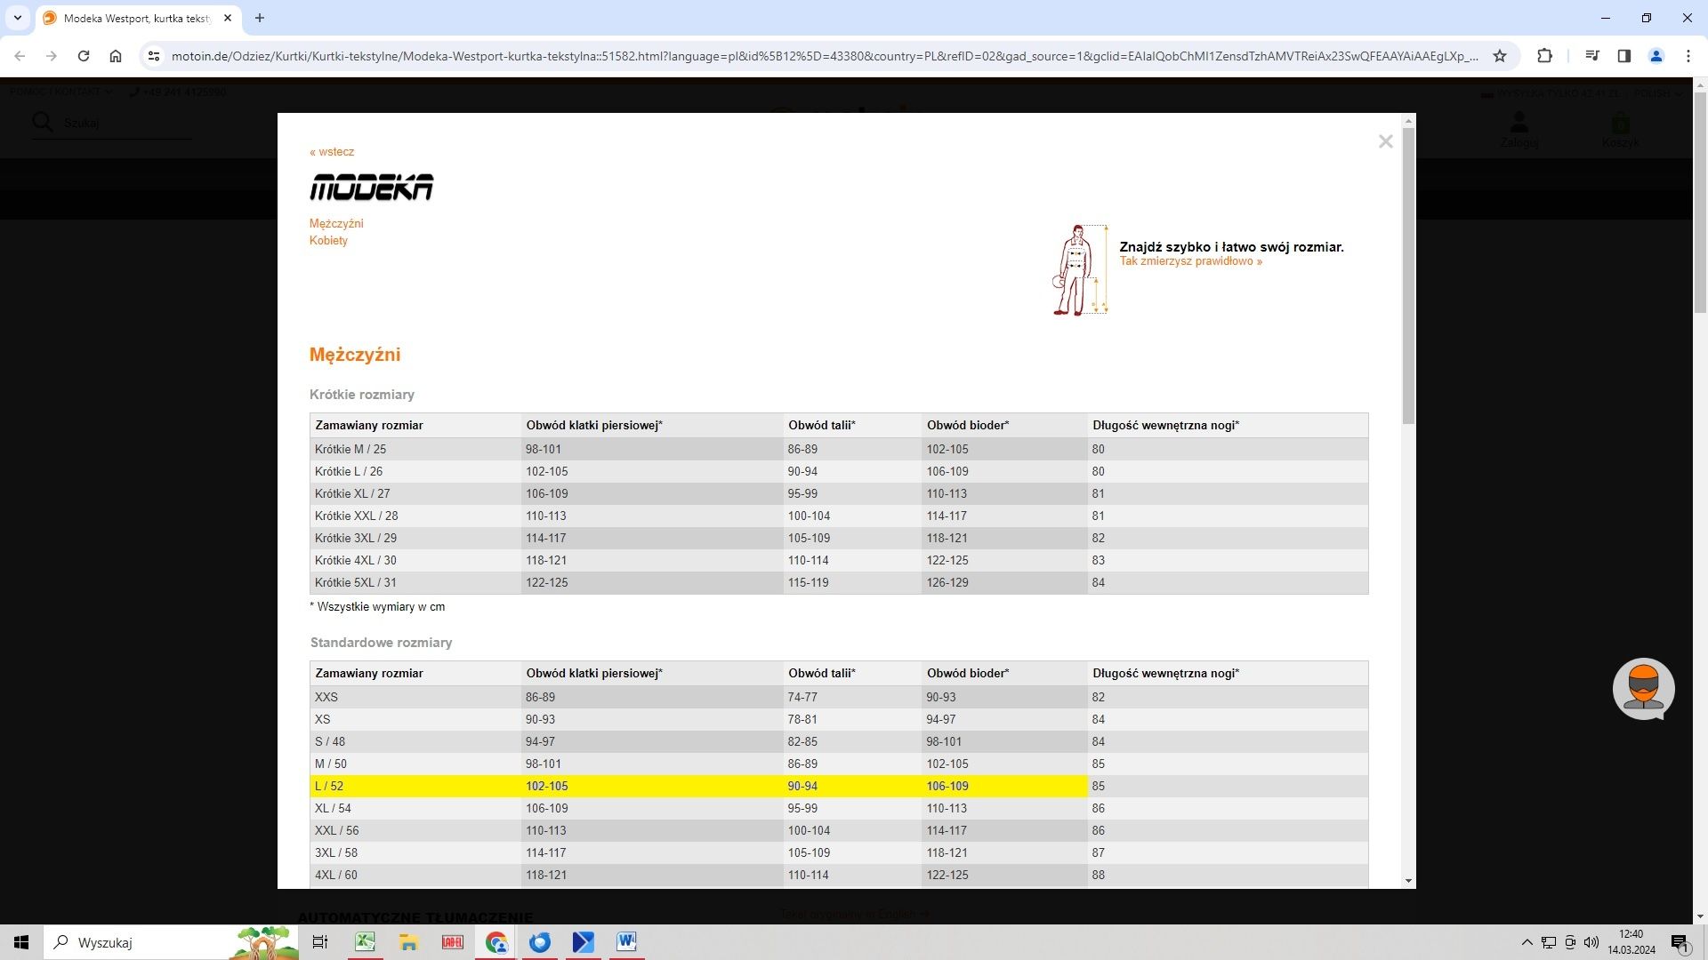The height and width of the screenshot is (960, 1708).
Task: Click the 'Krótkie rozmiary' heading
Action: tap(362, 395)
